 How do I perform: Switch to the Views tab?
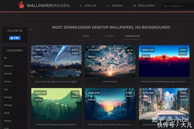pos(86,36)
